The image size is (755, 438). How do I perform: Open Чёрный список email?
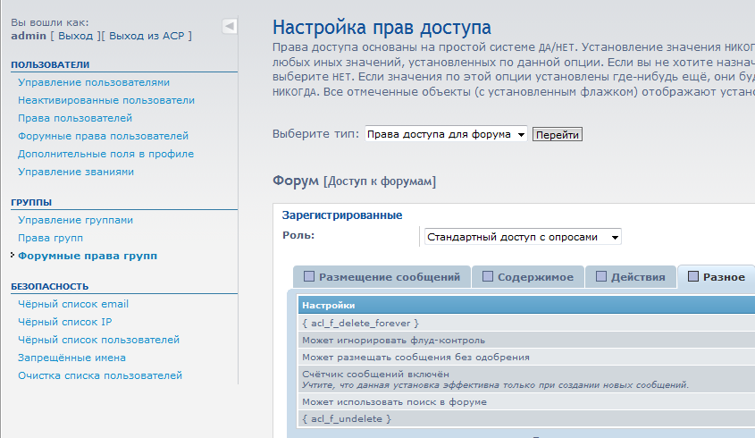coord(73,304)
